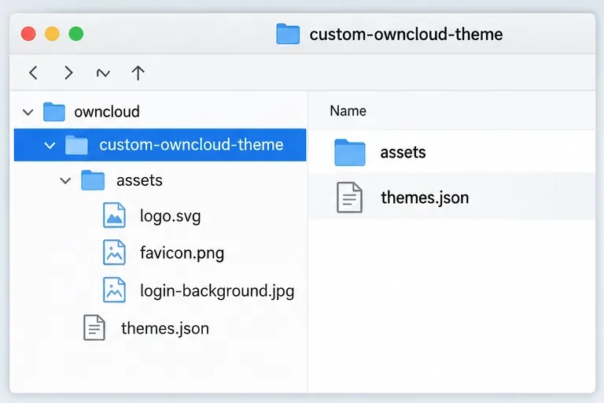
Task: Maximize the window with the green button
Action: coord(75,34)
